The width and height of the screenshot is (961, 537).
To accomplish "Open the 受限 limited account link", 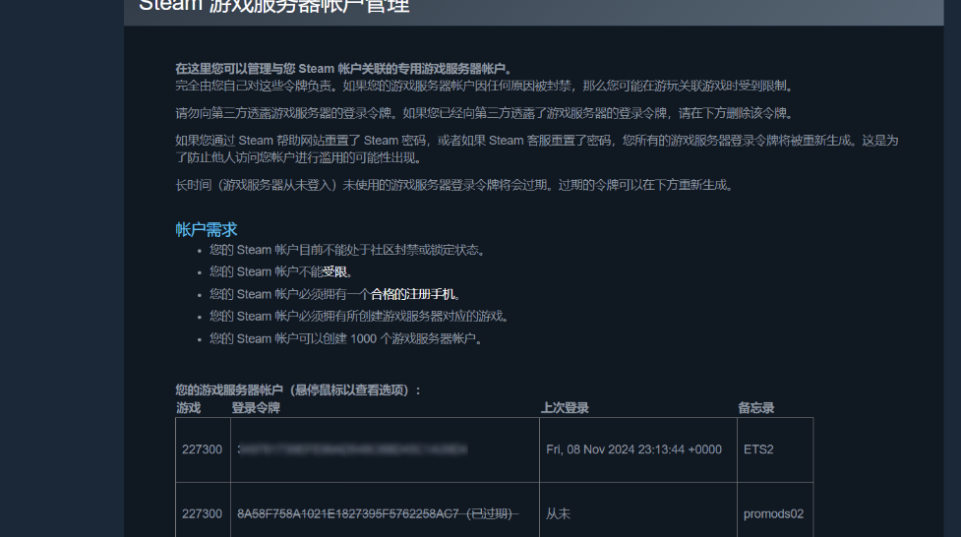I will pos(334,271).
